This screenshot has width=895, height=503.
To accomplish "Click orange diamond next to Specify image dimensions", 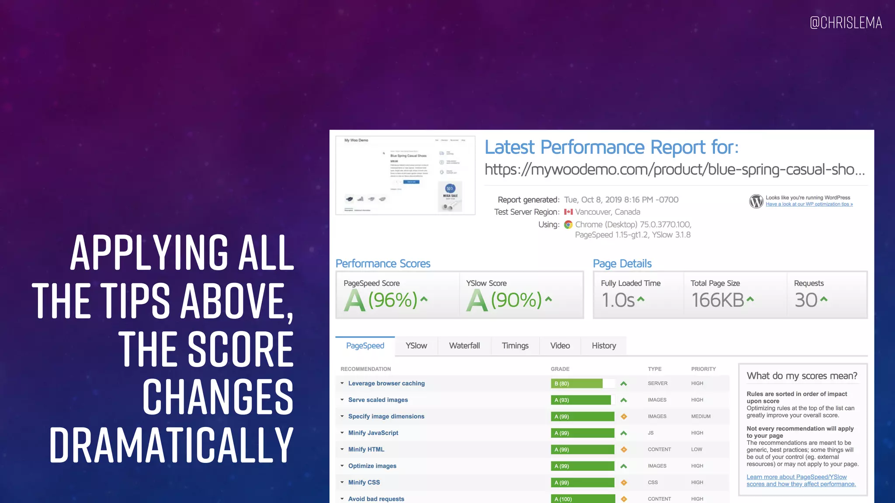I will pos(624,417).
